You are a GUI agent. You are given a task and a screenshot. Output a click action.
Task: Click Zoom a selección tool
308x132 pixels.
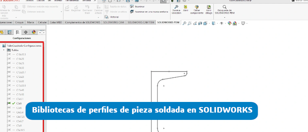point(176,10)
